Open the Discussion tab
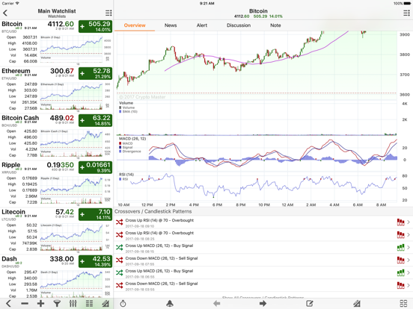 coord(239,25)
